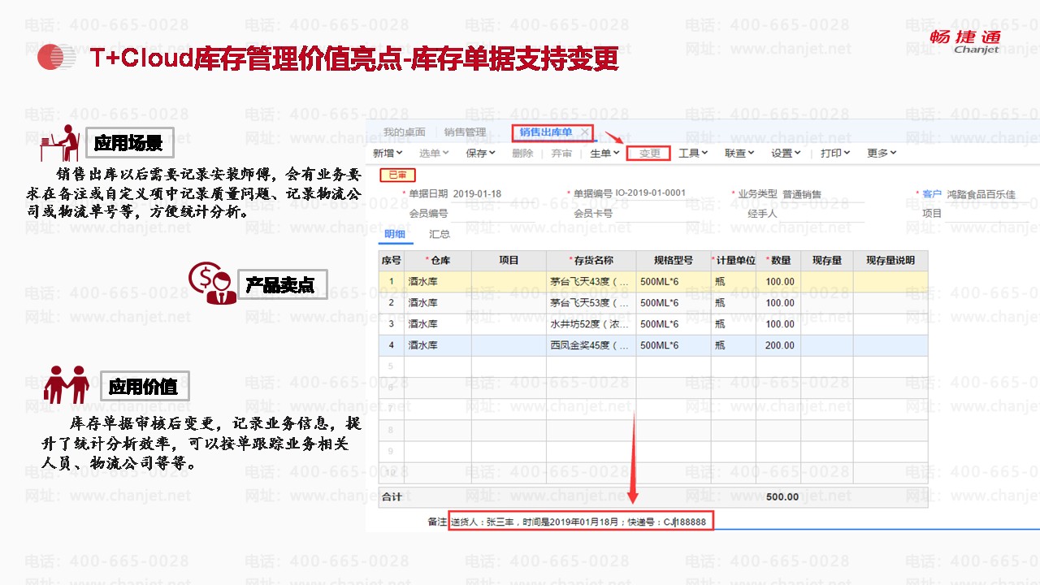
Task: Expand the 工具 tools menu
Action: click(693, 153)
